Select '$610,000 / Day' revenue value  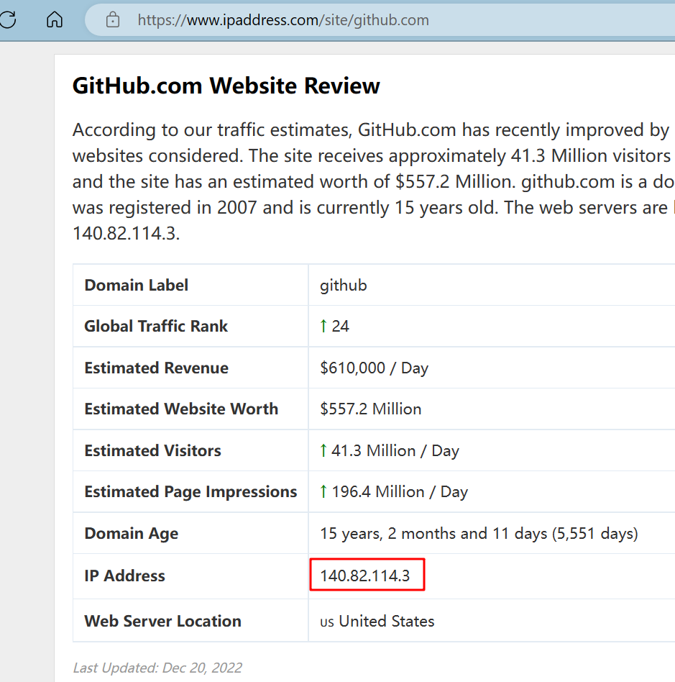[x=375, y=368]
